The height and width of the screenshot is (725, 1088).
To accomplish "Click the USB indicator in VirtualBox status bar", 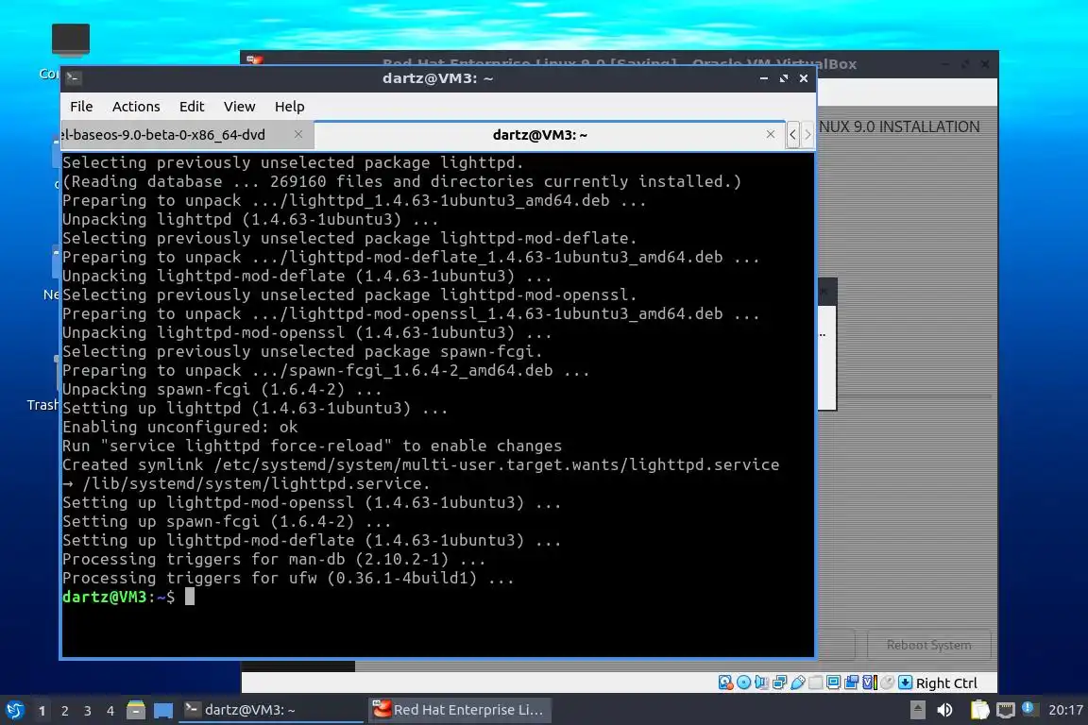I will (798, 683).
